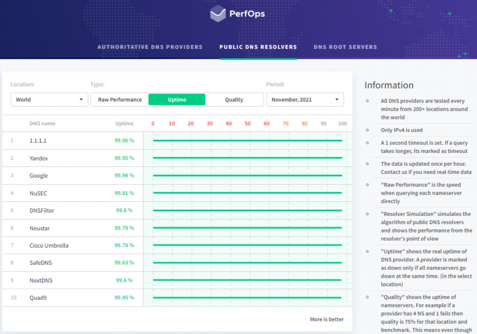Click the DNSFilter resolver name
The width and height of the screenshot is (477, 334).
coord(42,210)
